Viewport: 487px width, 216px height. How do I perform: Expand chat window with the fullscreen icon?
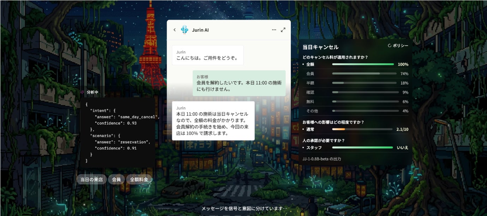point(283,30)
